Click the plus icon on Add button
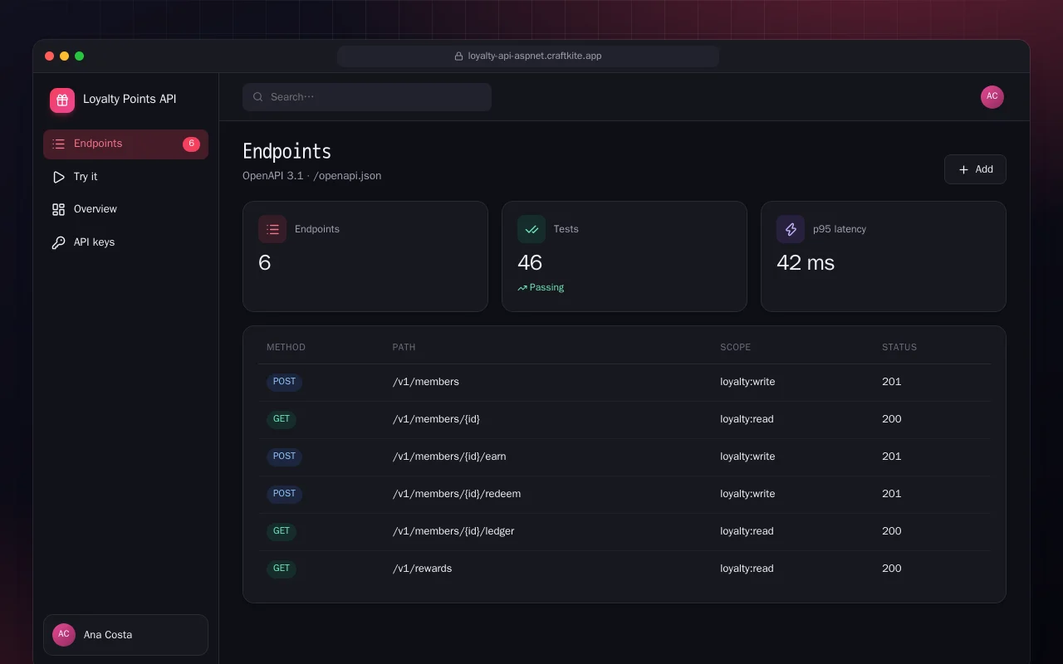The height and width of the screenshot is (664, 1063). click(963, 169)
